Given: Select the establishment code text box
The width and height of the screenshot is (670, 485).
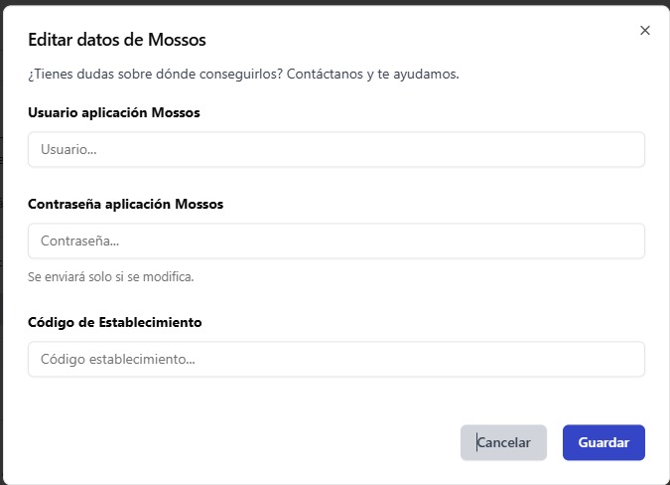Looking at the screenshot, I should pos(336,359).
